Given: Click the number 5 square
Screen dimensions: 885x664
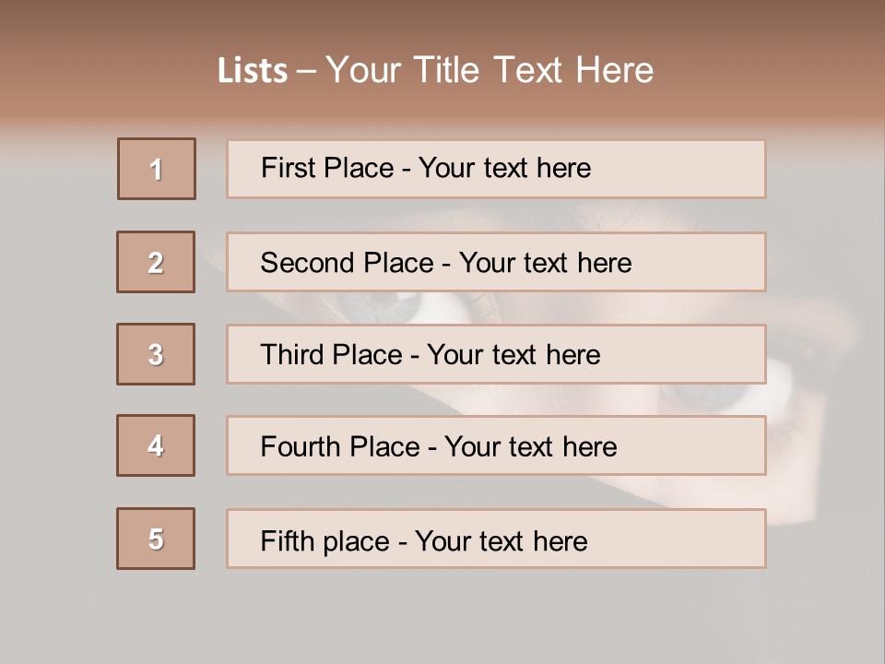Looking at the screenshot, I should coord(156,539).
